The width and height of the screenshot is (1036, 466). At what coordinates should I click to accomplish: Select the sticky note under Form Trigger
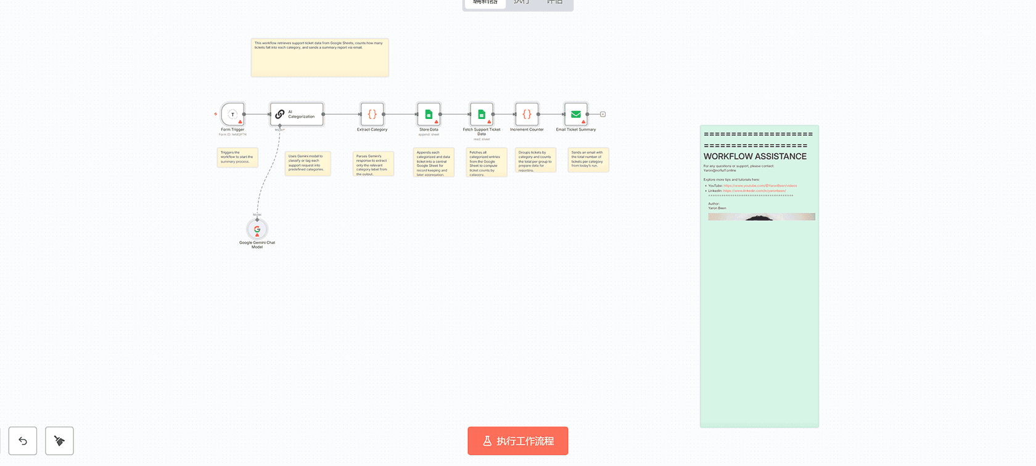tap(237, 157)
